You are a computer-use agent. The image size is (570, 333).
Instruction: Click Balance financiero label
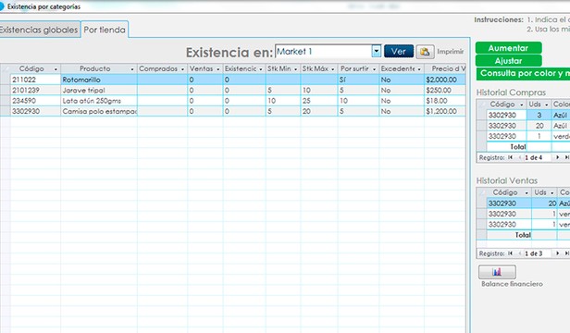click(512, 284)
